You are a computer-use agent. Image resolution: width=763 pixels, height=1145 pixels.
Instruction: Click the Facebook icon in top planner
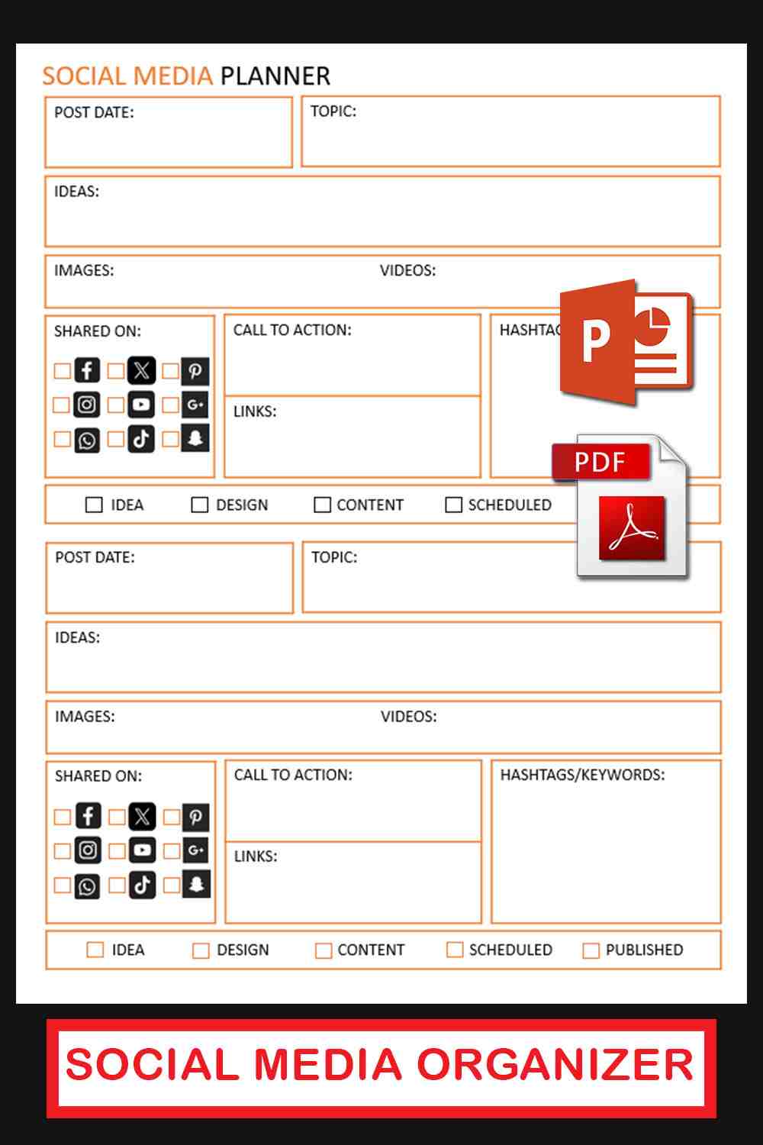click(x=87, y=370)
